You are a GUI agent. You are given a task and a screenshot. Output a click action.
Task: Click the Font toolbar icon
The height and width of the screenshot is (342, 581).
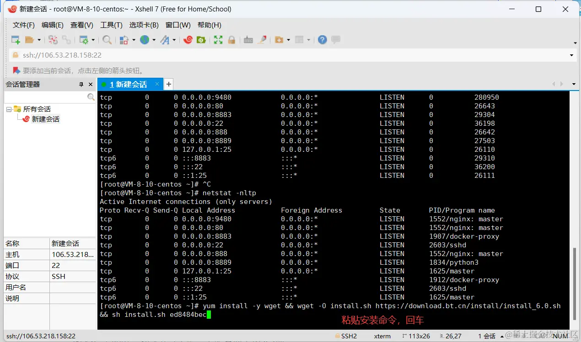click(165, 40)
